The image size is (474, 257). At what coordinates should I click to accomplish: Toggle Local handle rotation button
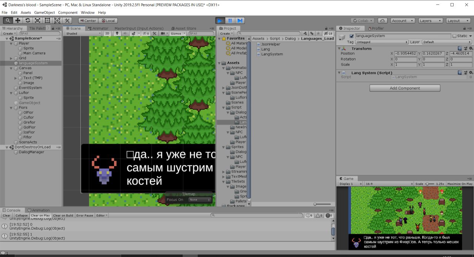click(x=108, y=21)
